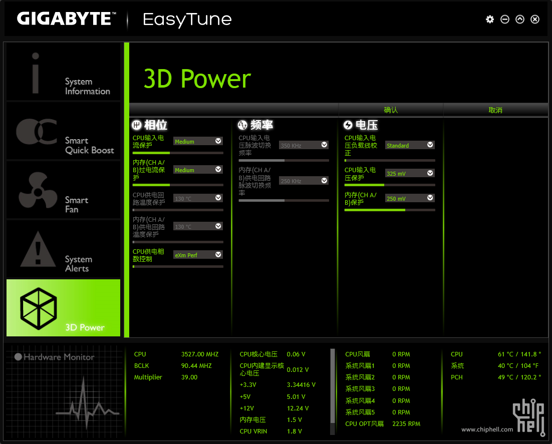Click the 电压 voltage lightning icon
The height and width of the screenshot is (444, 552).
(x=348, y=125)
